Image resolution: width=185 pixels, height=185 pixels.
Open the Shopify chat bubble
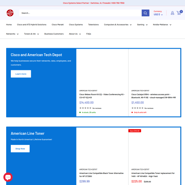click(x=8, y=177)
